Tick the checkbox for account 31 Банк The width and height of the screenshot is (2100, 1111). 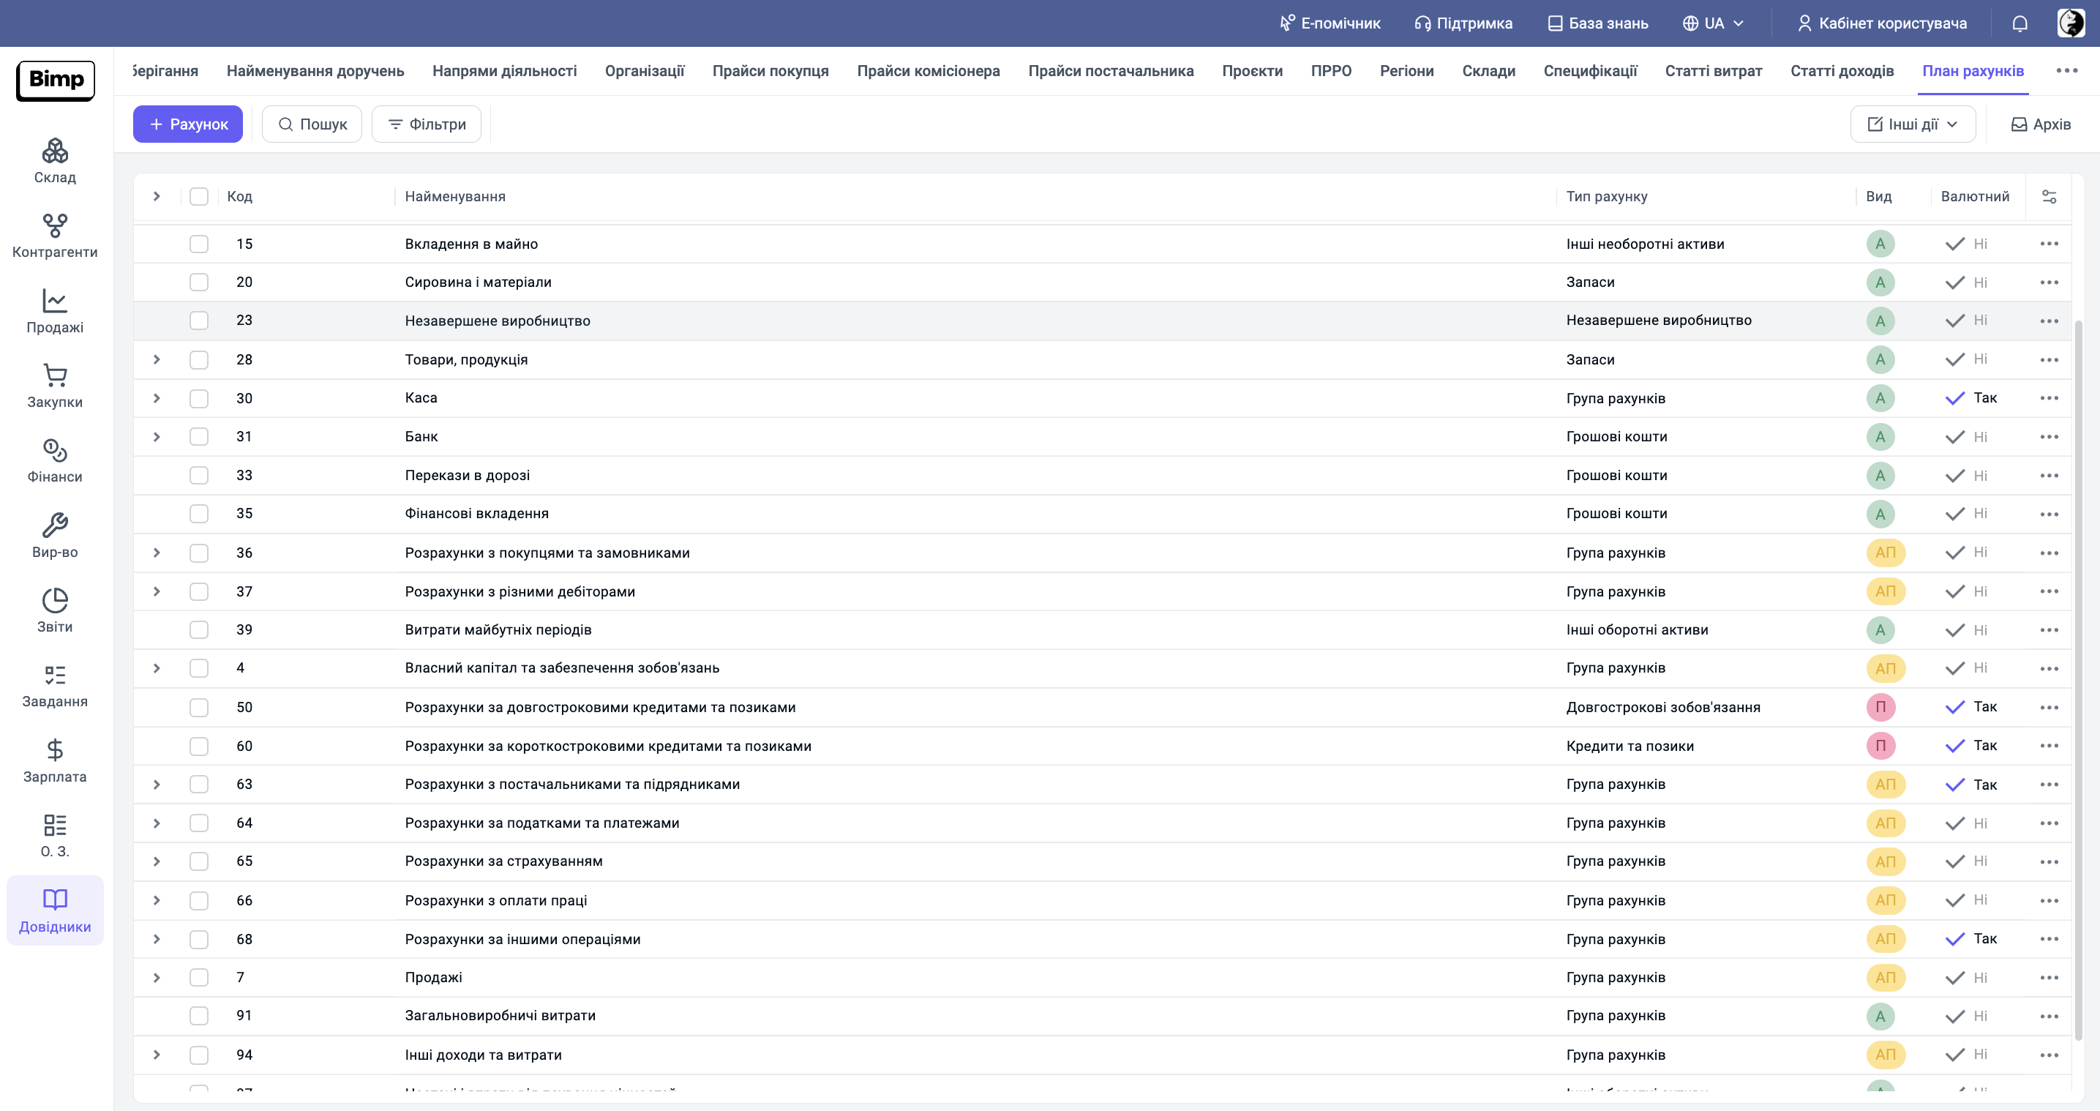click(x=199, y=437)
